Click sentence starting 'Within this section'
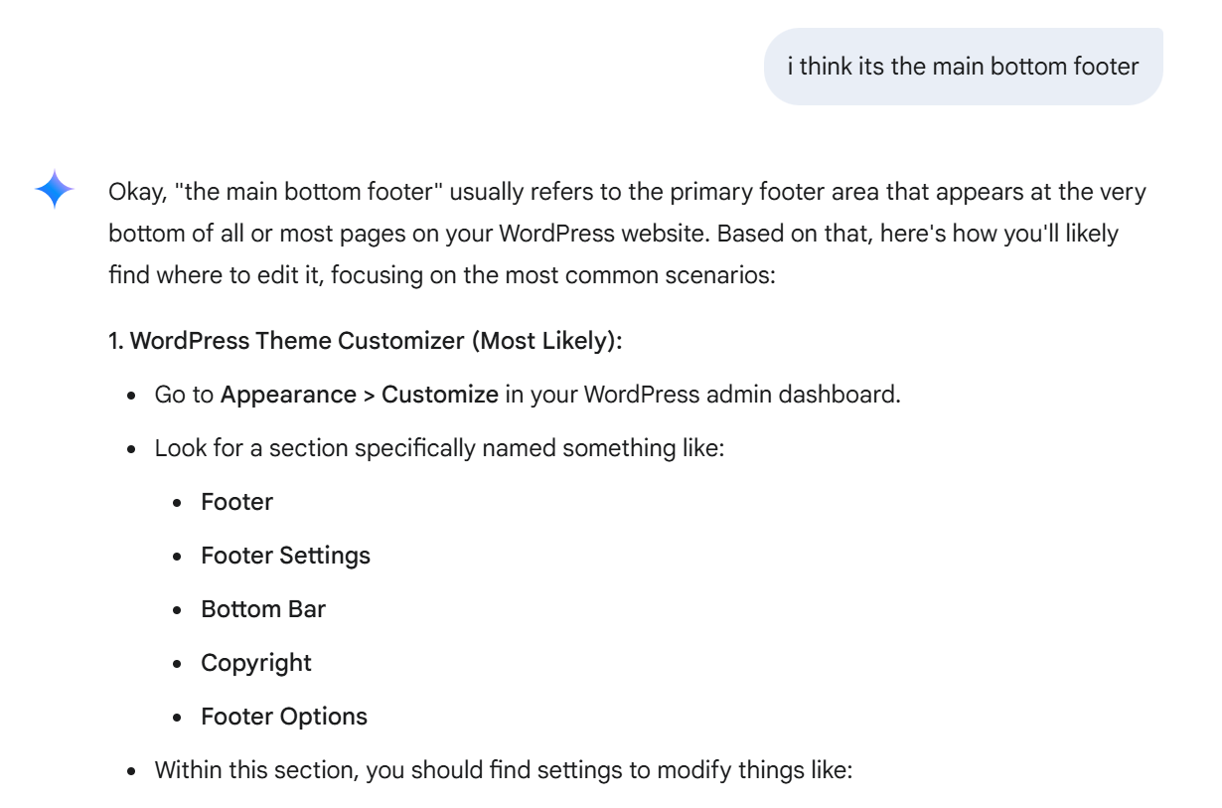The height and width of the screenshot is (808, 1222). tap(504, 770)
